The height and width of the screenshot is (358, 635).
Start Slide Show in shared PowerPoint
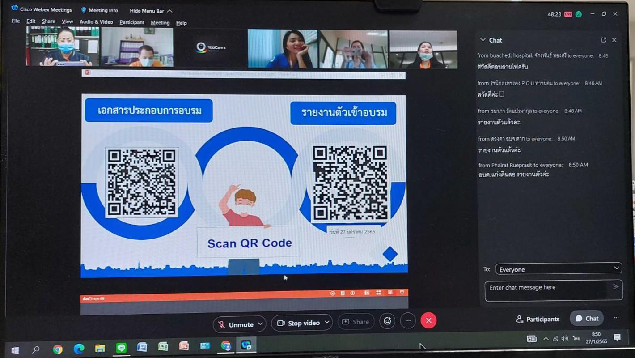click(x=402, y=293)
